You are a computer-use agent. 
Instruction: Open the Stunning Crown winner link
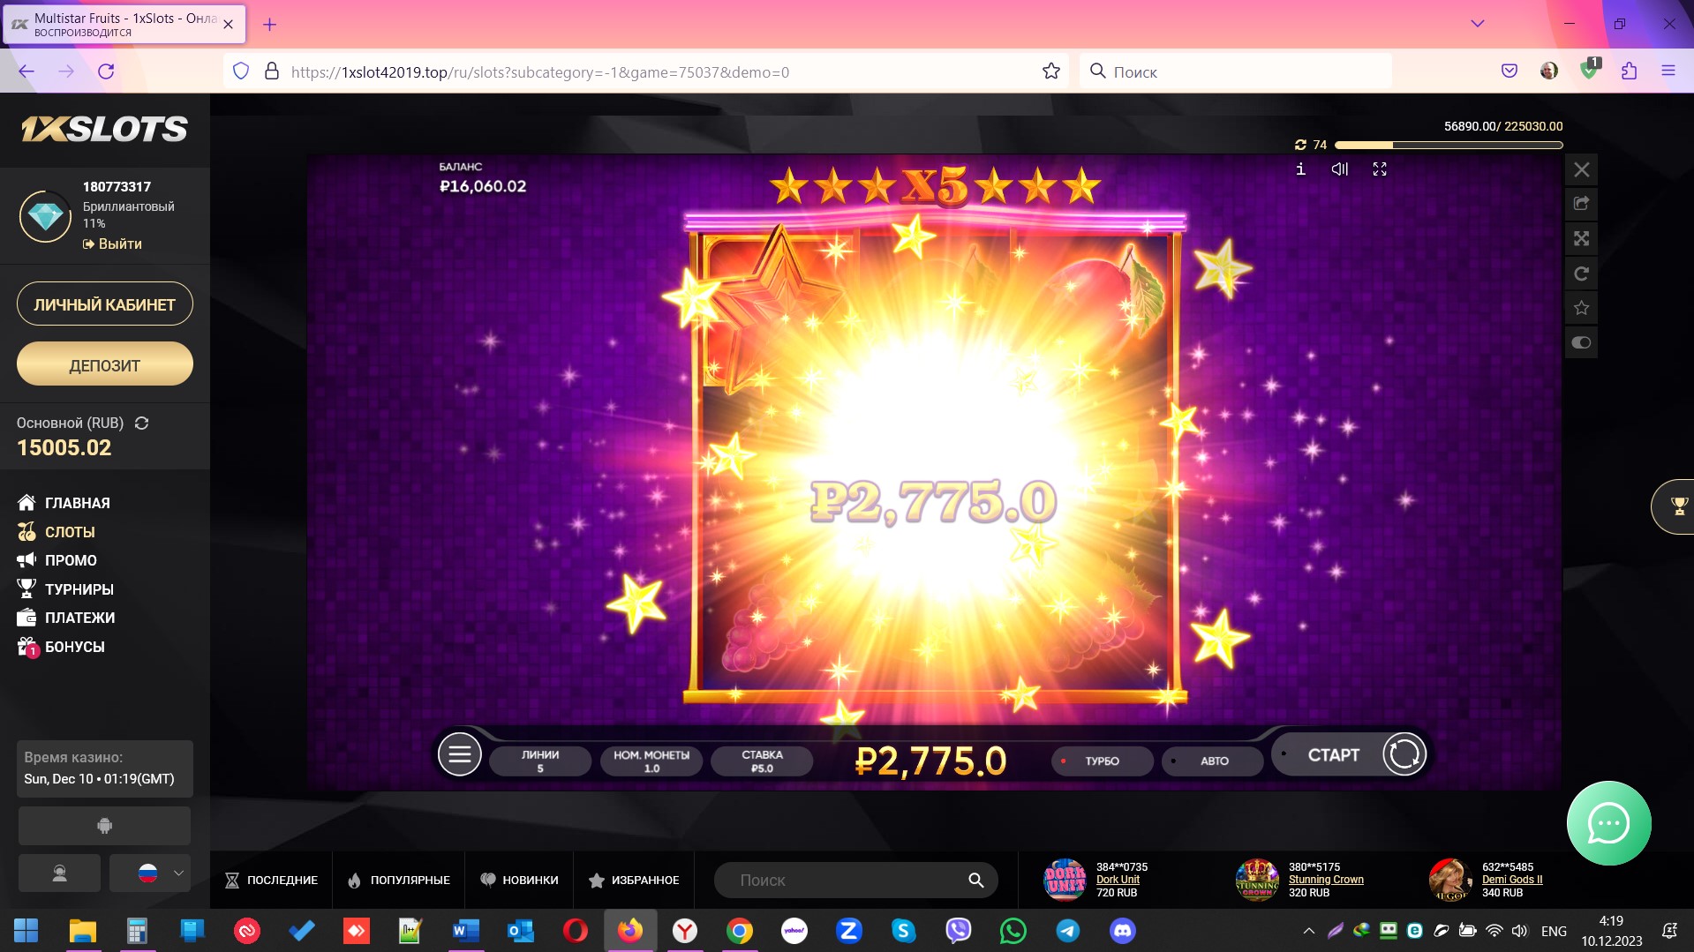(x=1326, y=880)
